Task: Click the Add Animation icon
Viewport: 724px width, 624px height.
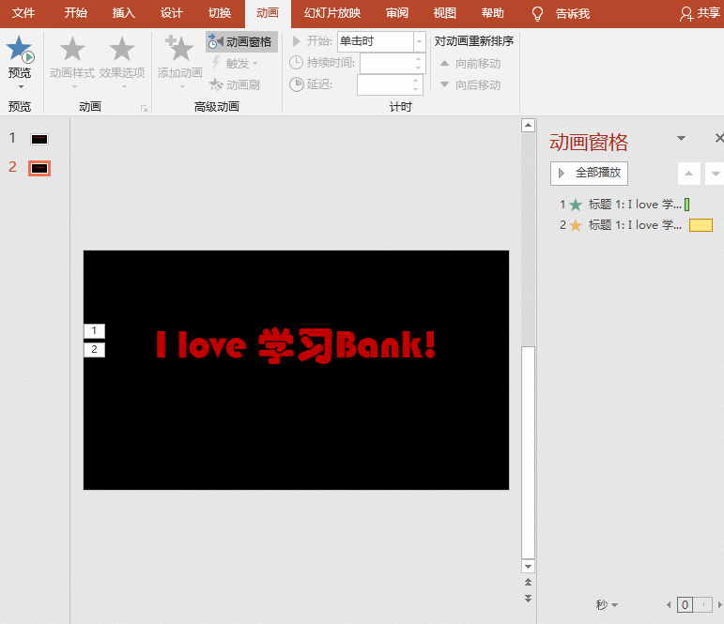Action: click(178, 51)
